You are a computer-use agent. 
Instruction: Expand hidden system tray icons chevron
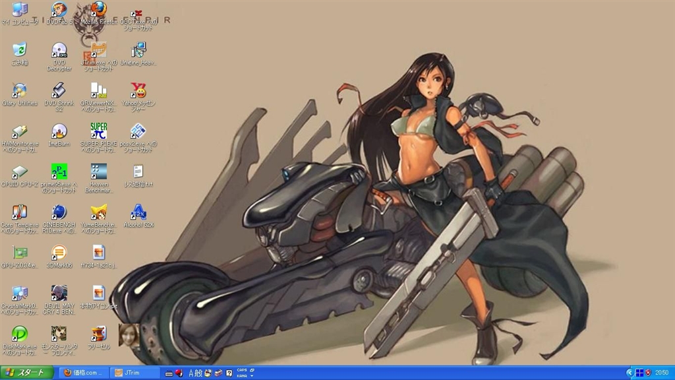[x=630, y=373]
